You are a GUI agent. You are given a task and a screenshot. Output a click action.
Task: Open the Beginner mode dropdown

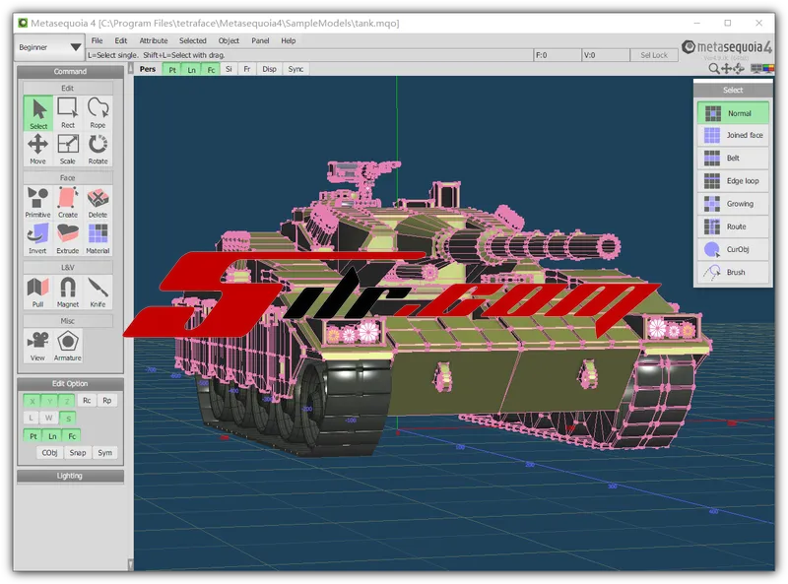coord(49,47)
